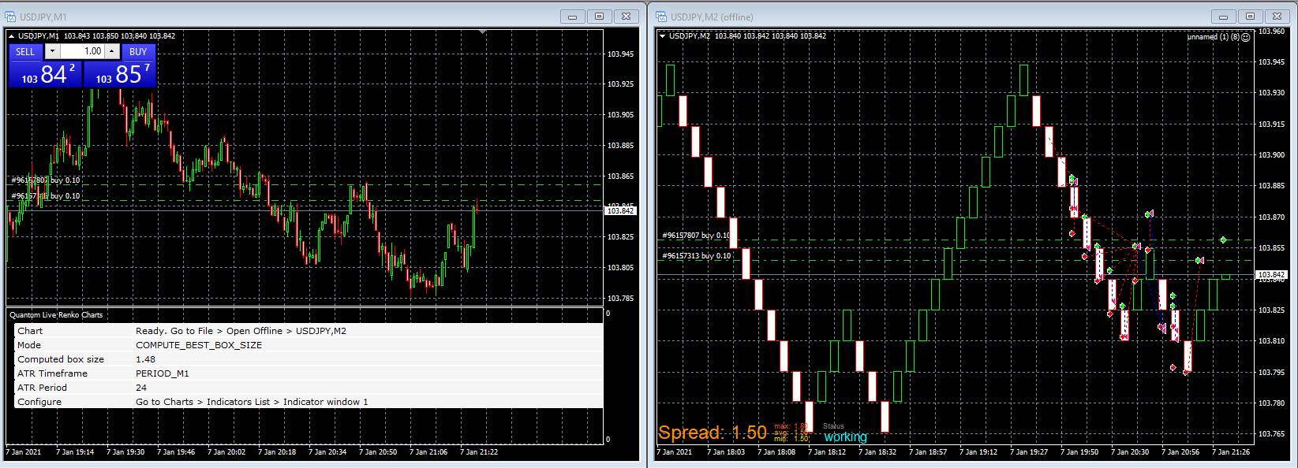Click the smiley expert advisor icon
The width and height of the screenshot is (1298, 468).
tap(1245, 37)
